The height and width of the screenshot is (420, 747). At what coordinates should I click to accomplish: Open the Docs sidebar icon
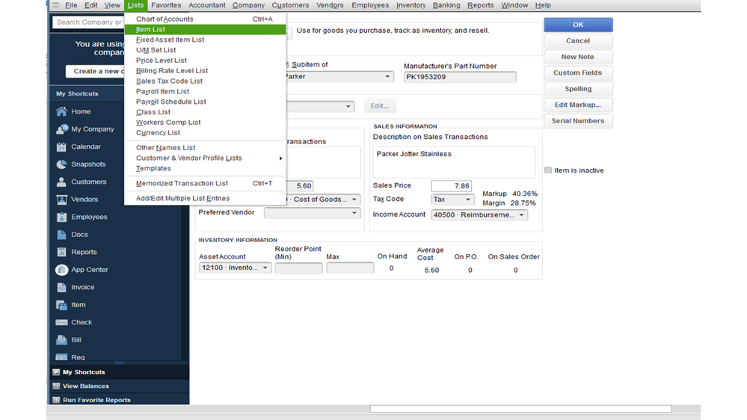pos(61,235)
